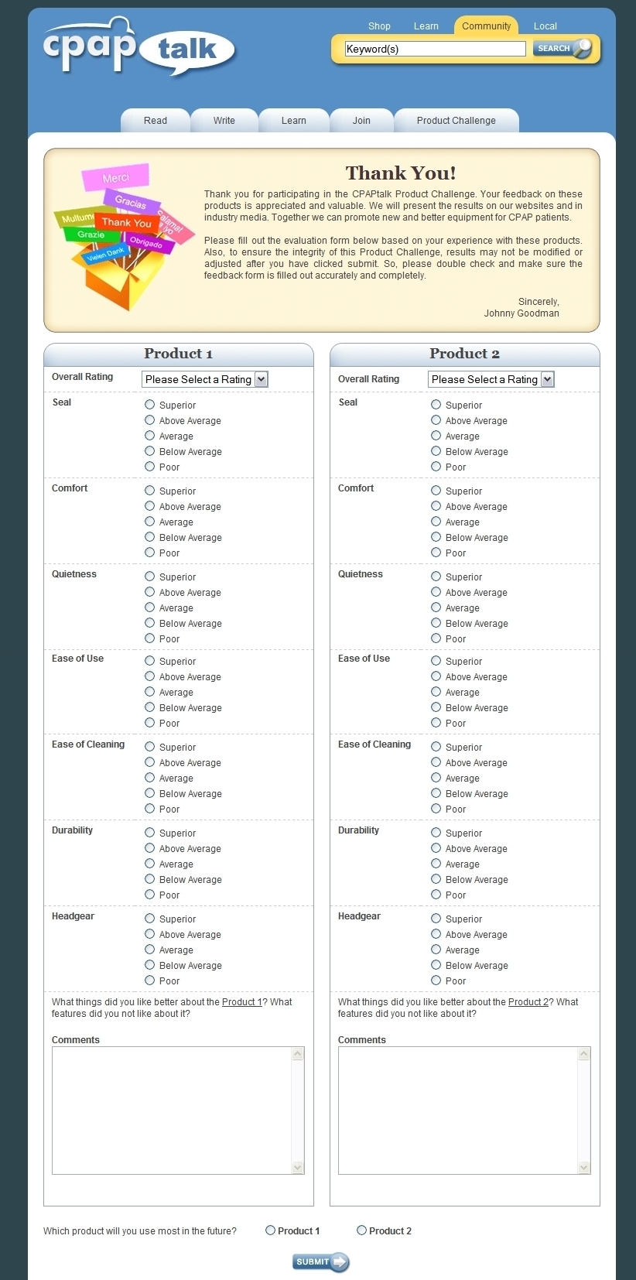The image size is (636, 1280).
Task: Click the thank-you gift box image
Action: [x=124, y=237]
